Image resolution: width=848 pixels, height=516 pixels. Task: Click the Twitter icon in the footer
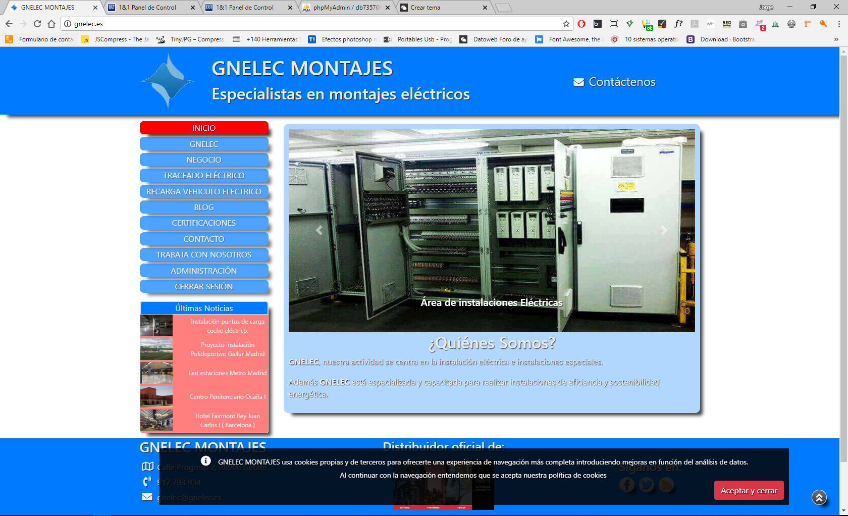[647, 484]
